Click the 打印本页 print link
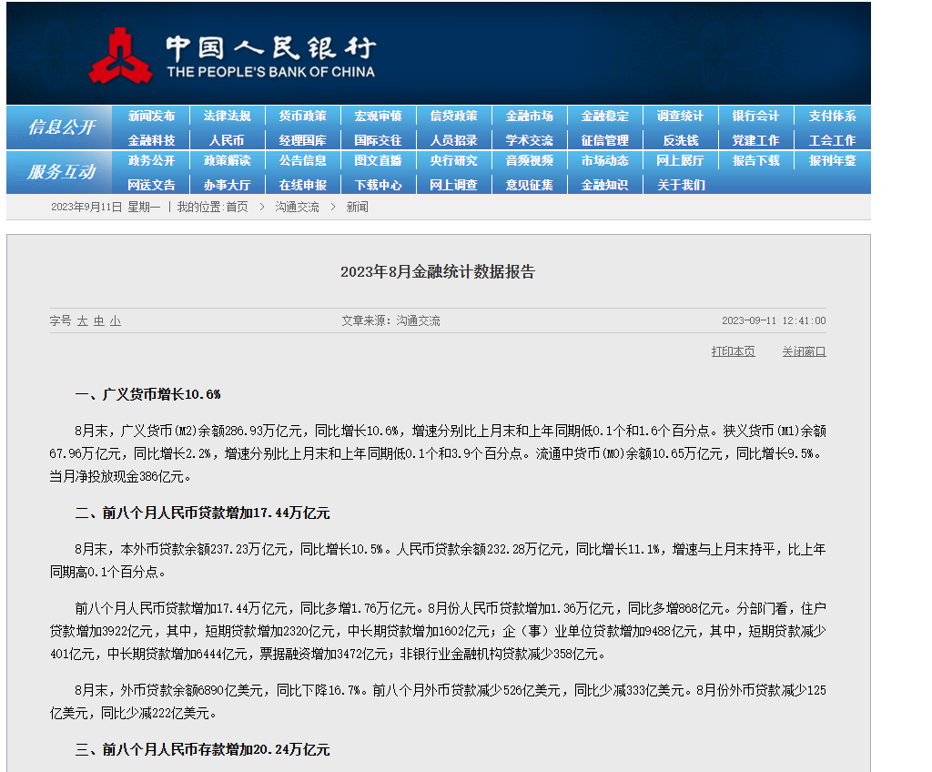Image resolution: width=932 pixels, height=772 pixels. [733, 352]
